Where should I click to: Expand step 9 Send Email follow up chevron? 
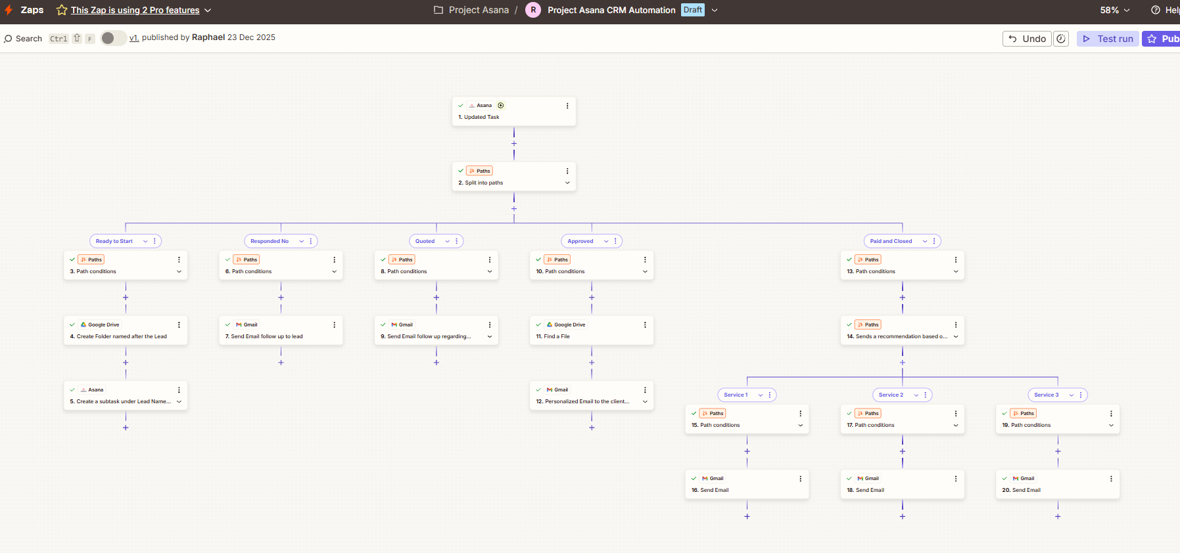pos(490,336)
